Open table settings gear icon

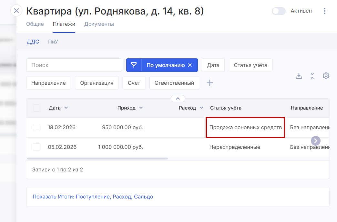[326, 76]
